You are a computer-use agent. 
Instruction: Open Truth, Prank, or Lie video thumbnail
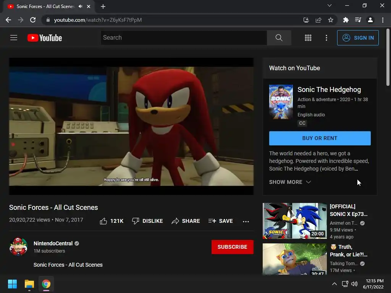click(x=294, y=259)
